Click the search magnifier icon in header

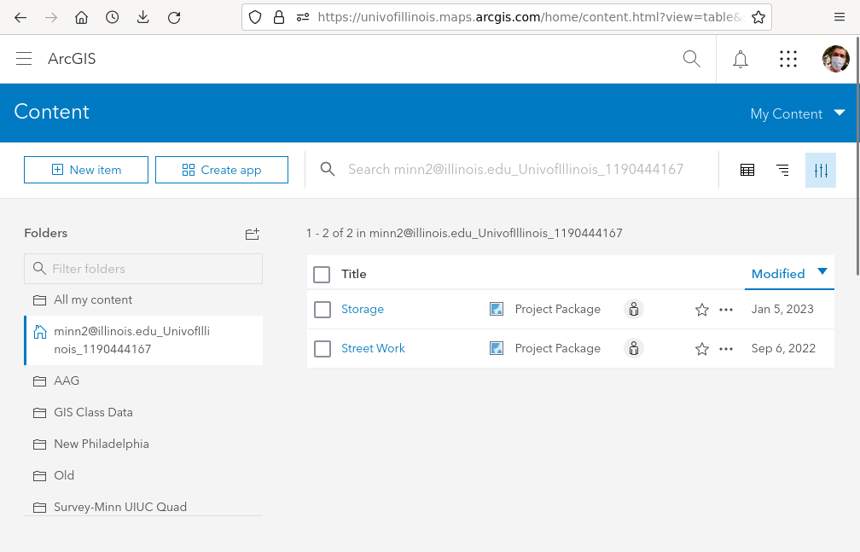pyautogui.click(x=692, y=59)
